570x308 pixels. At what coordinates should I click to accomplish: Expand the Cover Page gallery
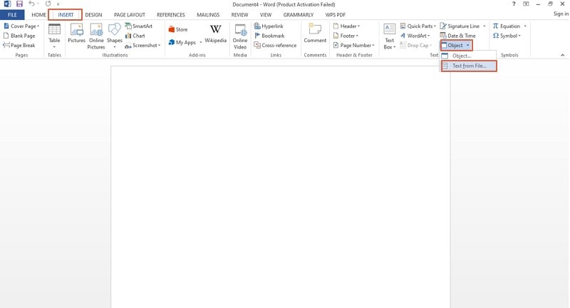(x=21, y=26)
